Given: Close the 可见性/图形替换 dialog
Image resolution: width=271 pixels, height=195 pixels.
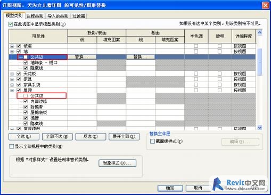Looking at the screenshot, I should point(266,5).
